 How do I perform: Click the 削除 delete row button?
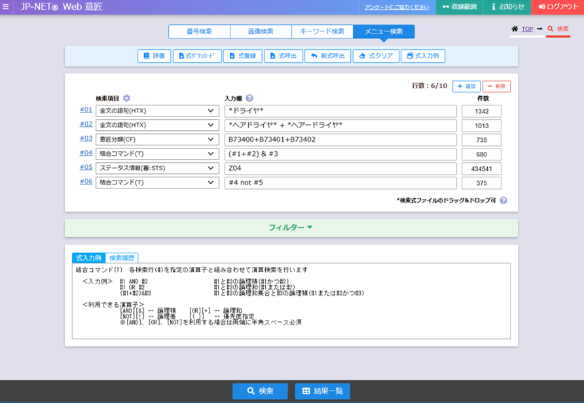click(x=496, y=86)
